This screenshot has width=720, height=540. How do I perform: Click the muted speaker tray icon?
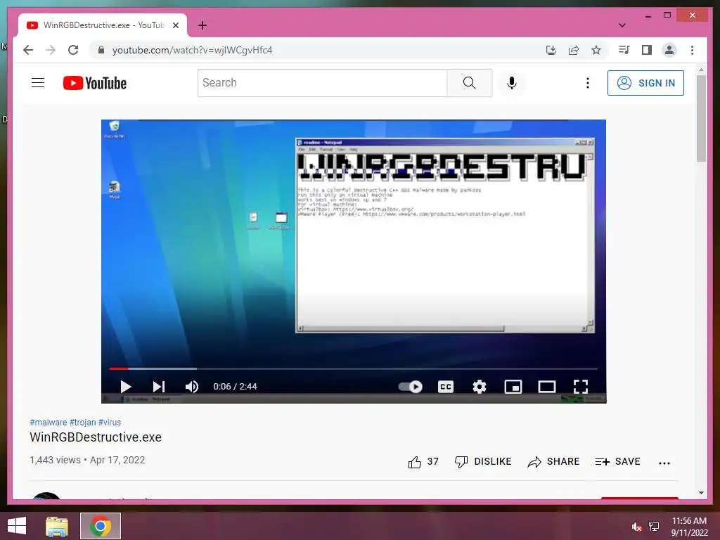coord(636,527)
